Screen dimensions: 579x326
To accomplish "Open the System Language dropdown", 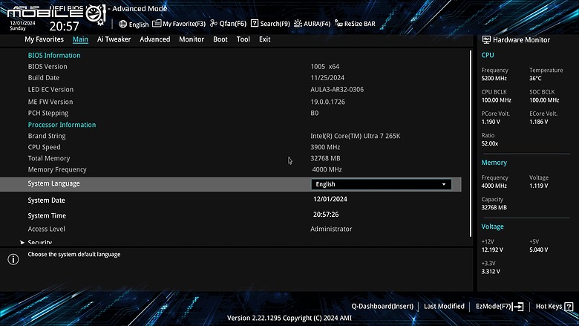I will pos(381,184).
